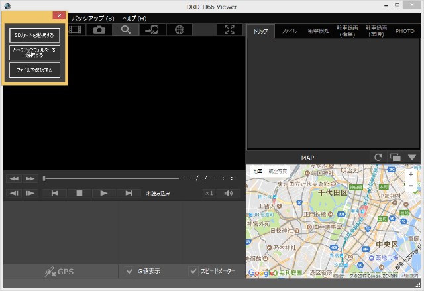Close the small yellow popup dialog

pyautogui.click(x=59, y=15)
